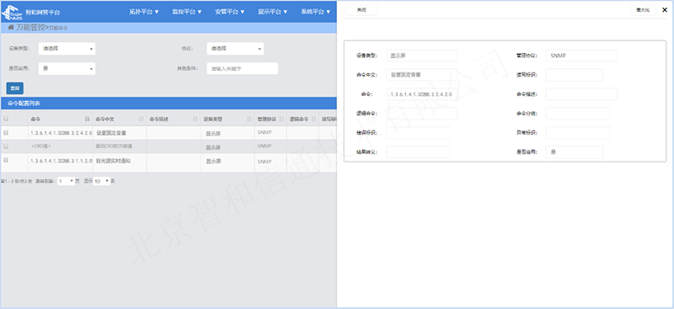674x309 pixels.
Task: Click the 是否启用 field in detail panel
Action: 575,152
